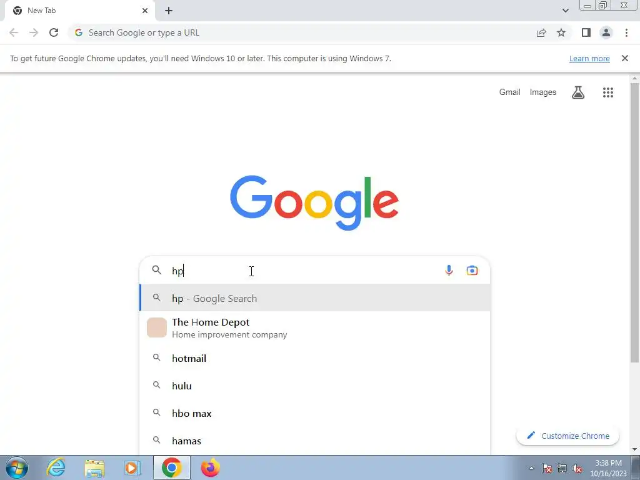Choose the hbo max suggestion
Viewport: 640px width, 480px height.
[315, 414]
